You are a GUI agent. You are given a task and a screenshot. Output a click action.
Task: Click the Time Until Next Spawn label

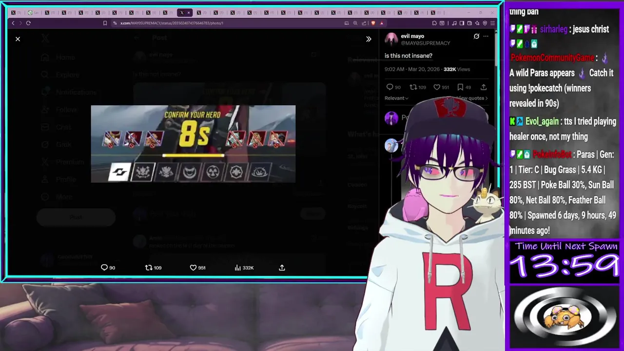click(x=566, y=246)
